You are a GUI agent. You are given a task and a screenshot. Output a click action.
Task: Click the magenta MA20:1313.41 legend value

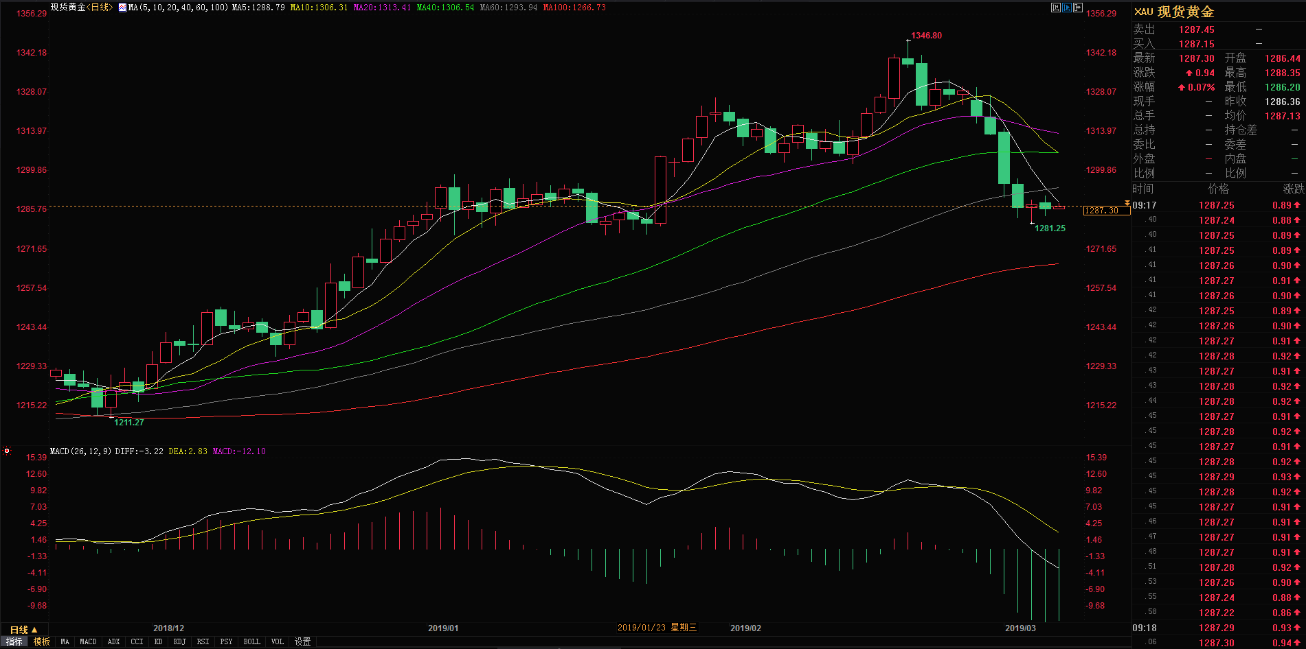pyautogui.click(x=383, y=8)
